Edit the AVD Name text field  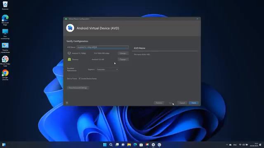103,47
